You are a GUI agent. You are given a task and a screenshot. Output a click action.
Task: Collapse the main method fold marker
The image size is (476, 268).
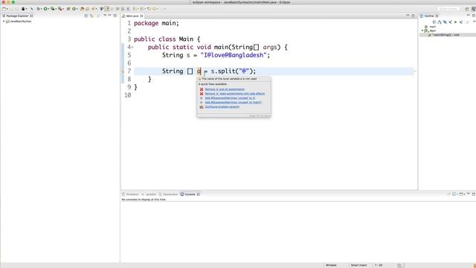tap(132, 47)
